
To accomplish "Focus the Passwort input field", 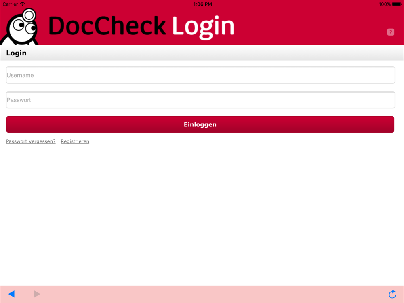I will click(200, 100).
